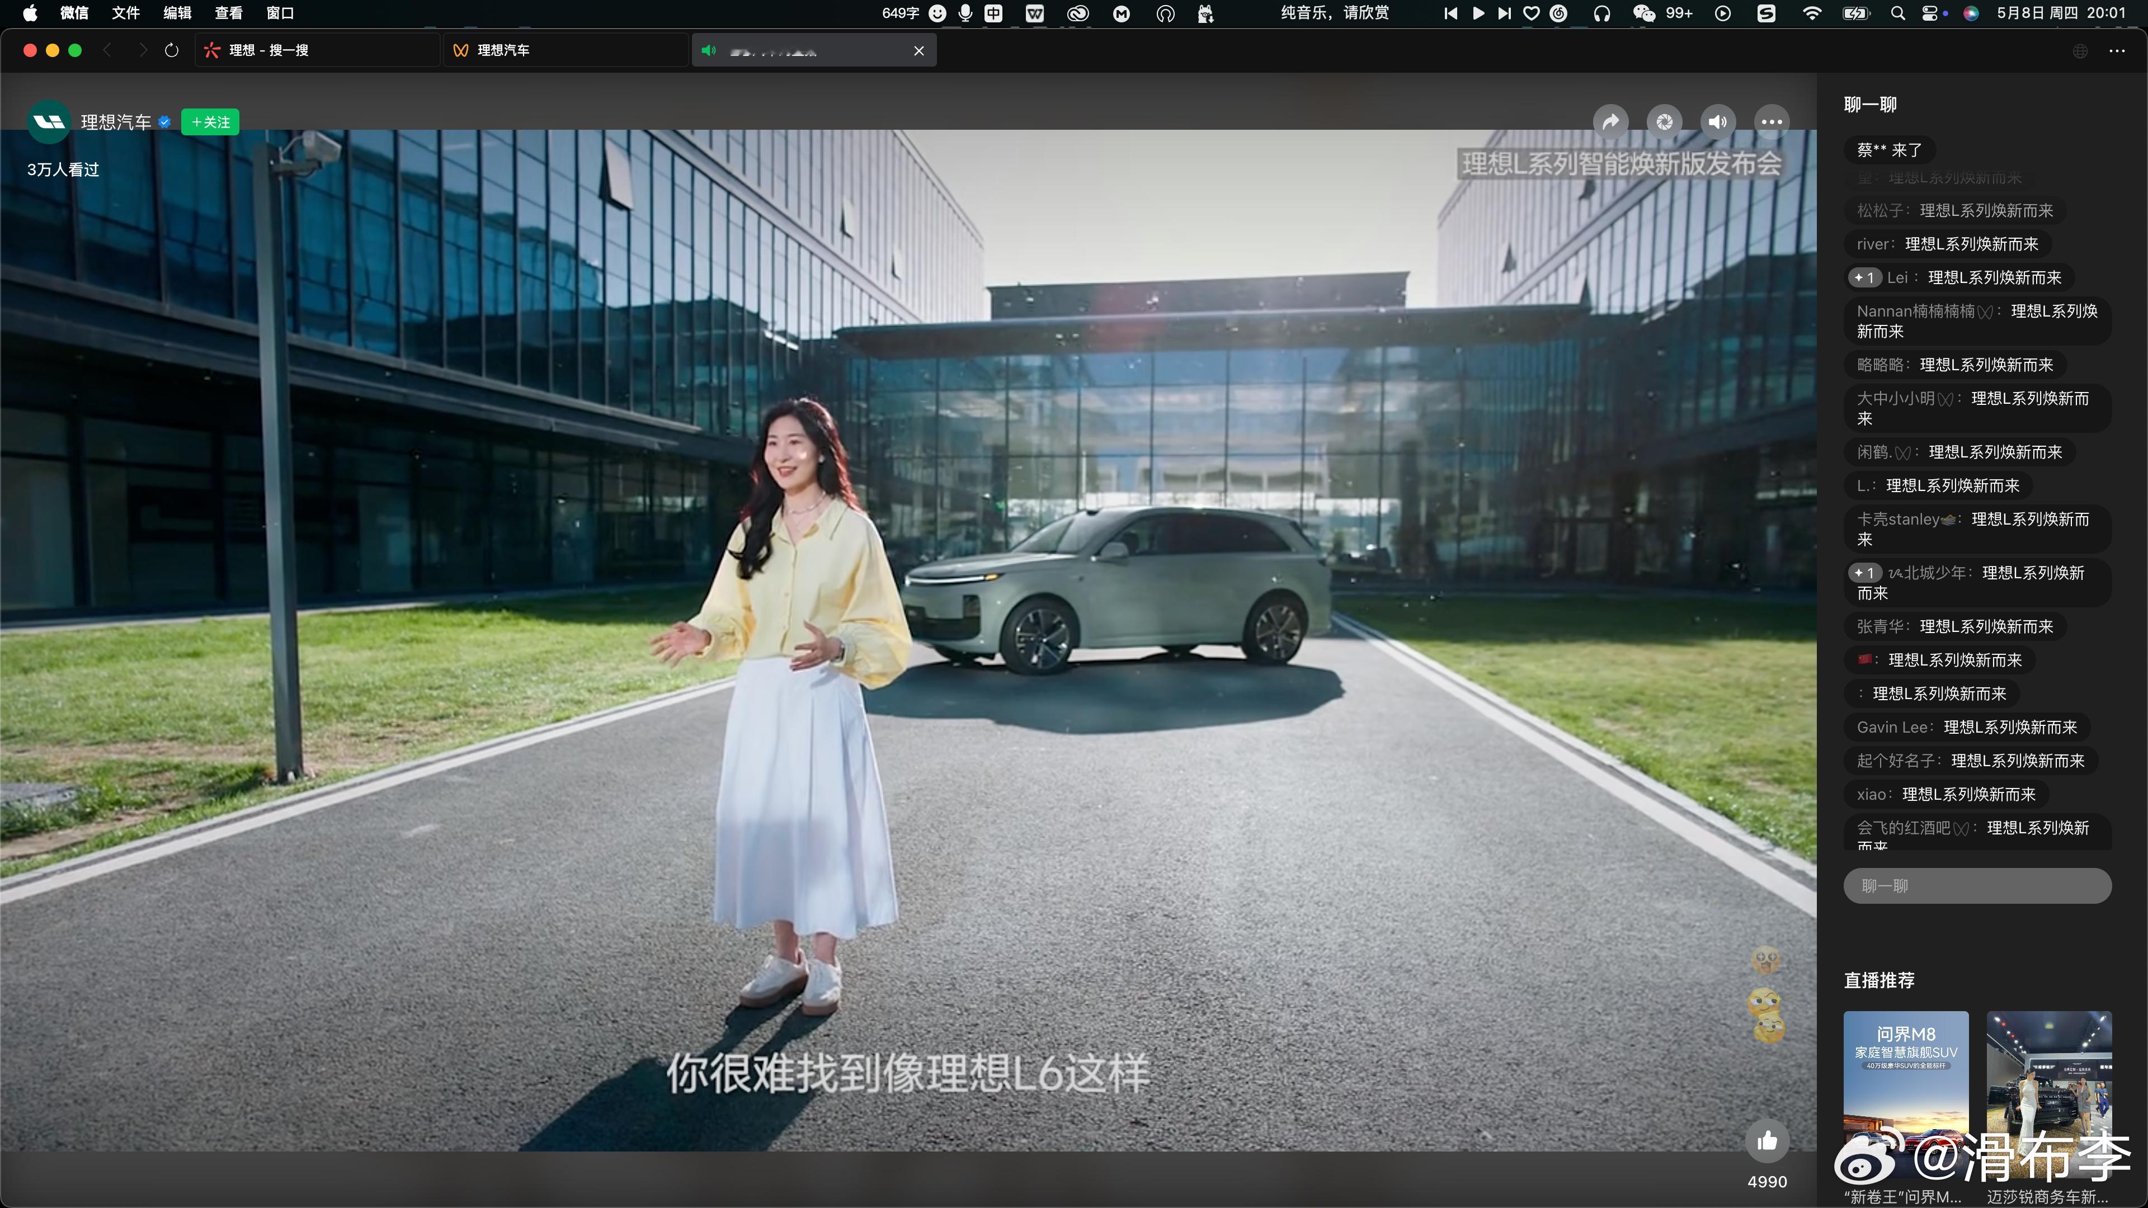Click the 张青华 chat message
Image resolution: width=2148 pixels, height=1208 pixels.
[1956, 627]
